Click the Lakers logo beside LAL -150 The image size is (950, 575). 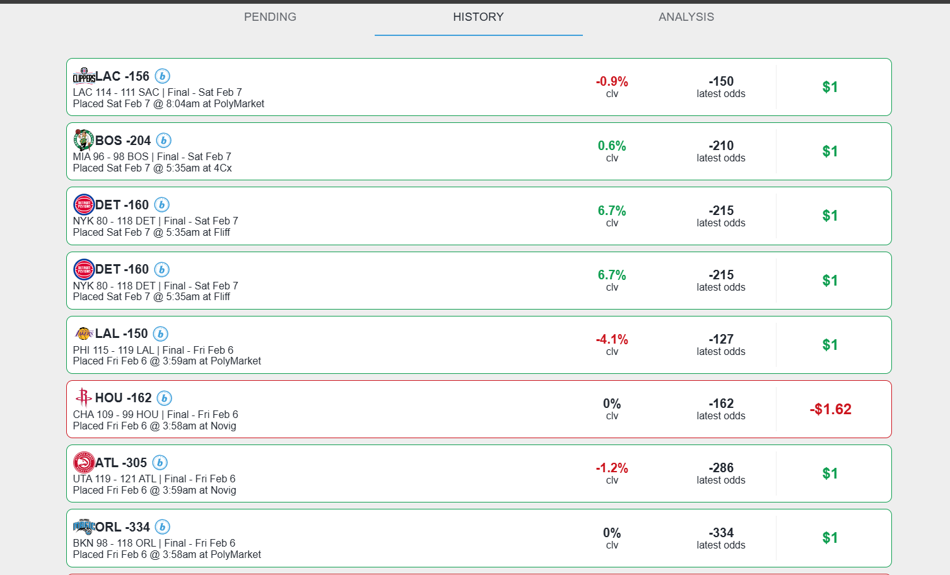pos(84,334)
